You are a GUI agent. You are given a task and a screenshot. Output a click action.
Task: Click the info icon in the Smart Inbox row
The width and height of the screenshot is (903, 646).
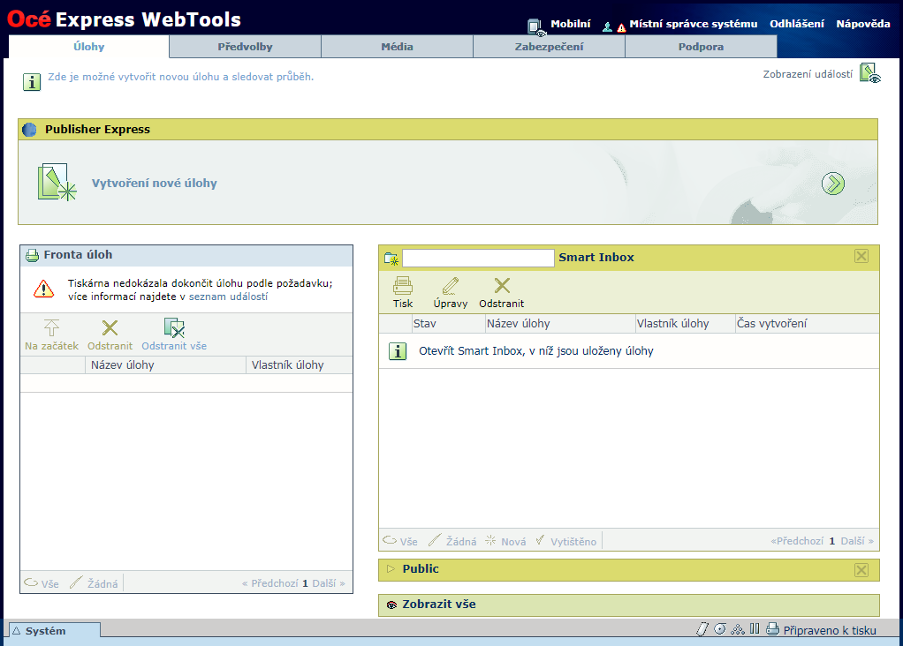coord(398,351)
